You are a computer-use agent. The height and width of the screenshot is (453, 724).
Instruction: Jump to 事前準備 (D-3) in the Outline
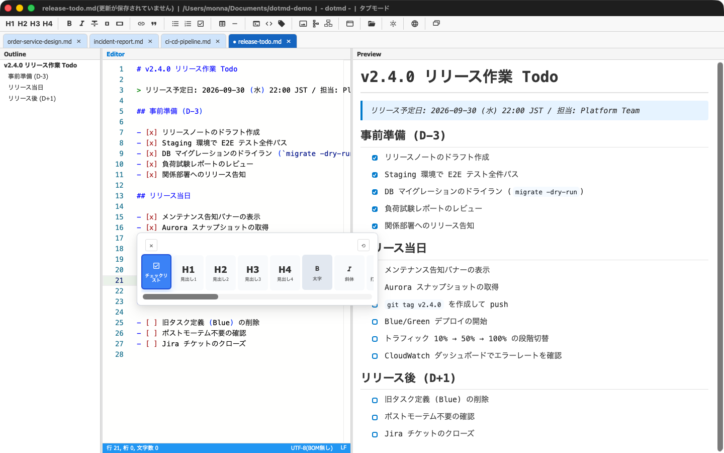coord(28,77)
